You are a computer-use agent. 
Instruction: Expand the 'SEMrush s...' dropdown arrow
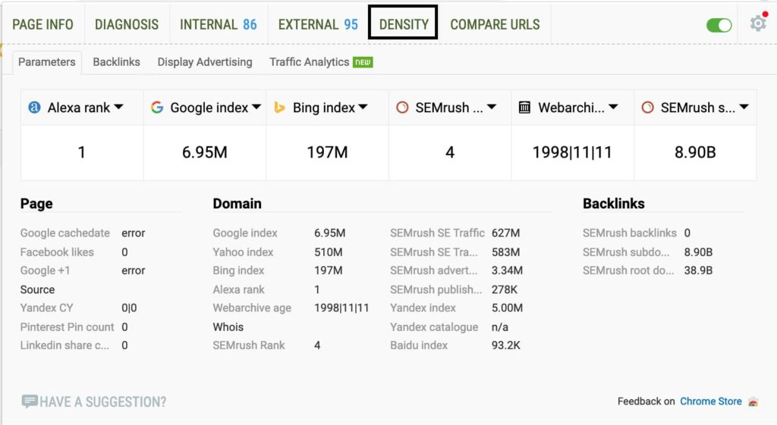[744, 107]
